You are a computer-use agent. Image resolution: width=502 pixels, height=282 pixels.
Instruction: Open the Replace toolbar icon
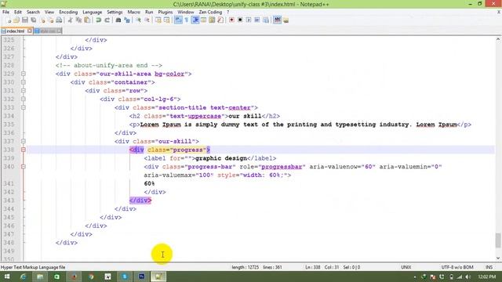pos(127,20)
